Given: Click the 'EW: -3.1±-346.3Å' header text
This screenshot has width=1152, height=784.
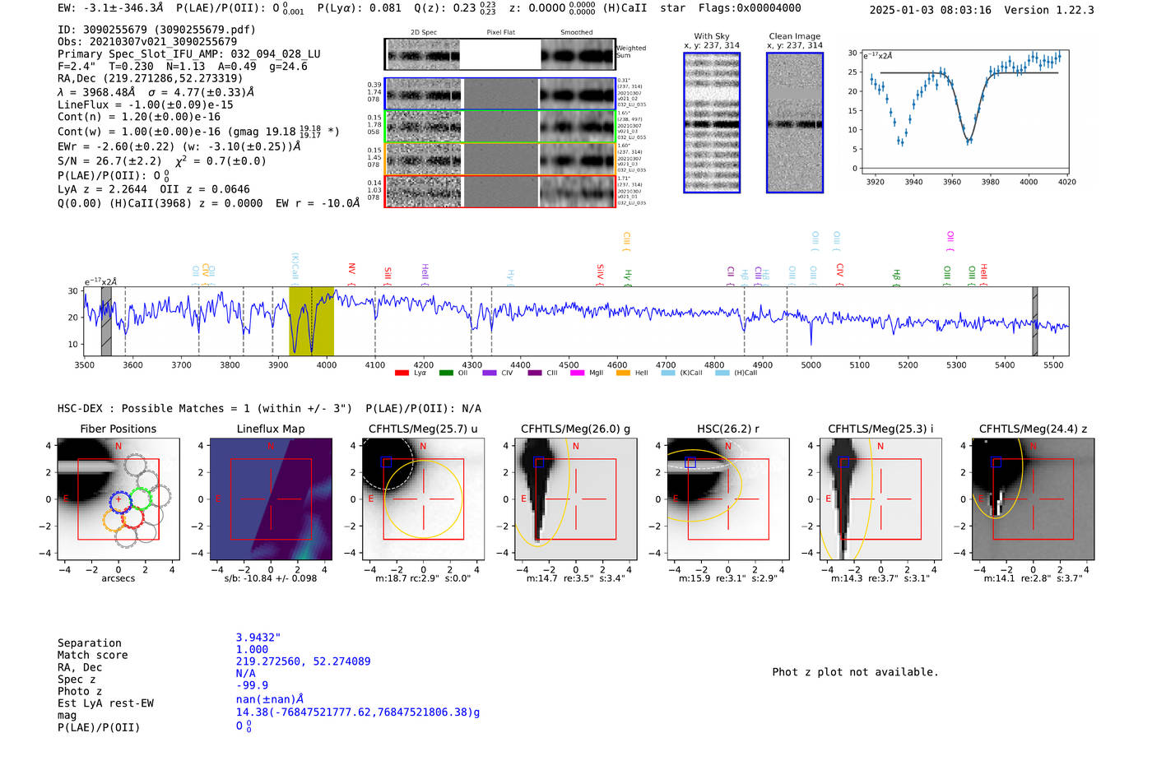Looking at the screenshot, I should pos(110,8).
